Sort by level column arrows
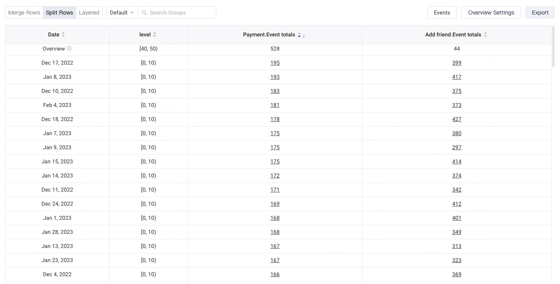The height and width of the screenshot is (284, 560). [155, 34]
